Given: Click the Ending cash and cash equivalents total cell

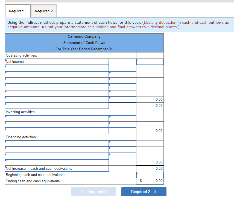Looking at the screenshot, I should tap(150, 181).
